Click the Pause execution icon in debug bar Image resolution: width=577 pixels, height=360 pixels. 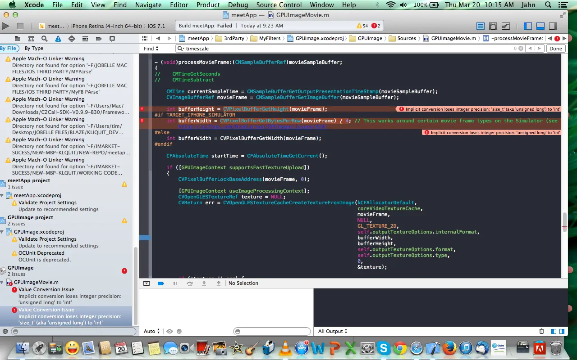(x=175, y=283)
